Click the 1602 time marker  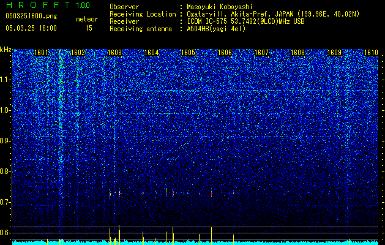click(78, 53)
